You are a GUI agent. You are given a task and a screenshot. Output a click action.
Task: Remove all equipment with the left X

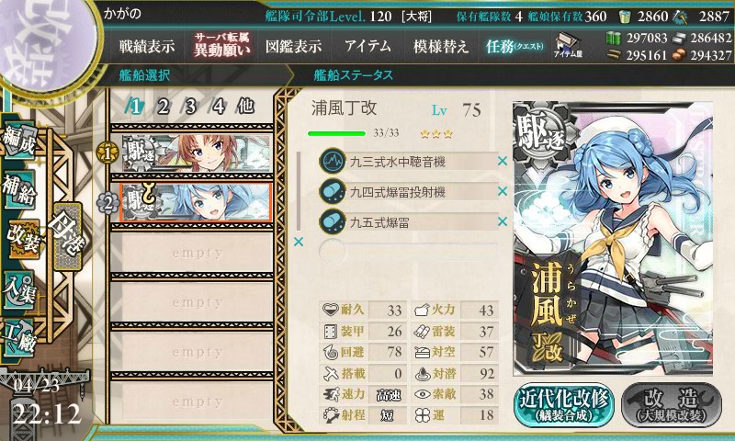(x=298, y=242)
